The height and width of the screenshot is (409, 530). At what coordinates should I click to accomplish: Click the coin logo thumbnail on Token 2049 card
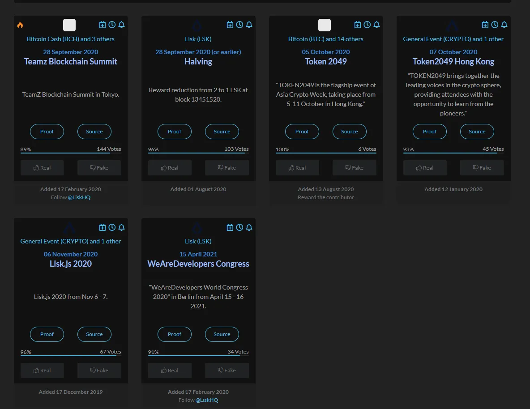(325, 25)
